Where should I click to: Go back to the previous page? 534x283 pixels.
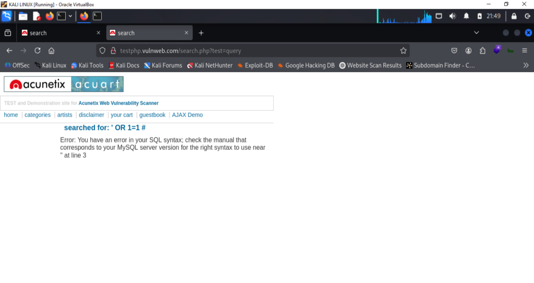[x=9, y=50]
